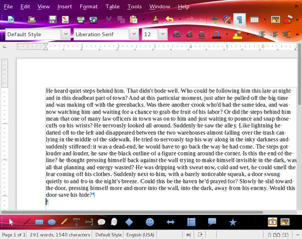Run the Spelling and Grammar check
302x239 pixels.
214,19
